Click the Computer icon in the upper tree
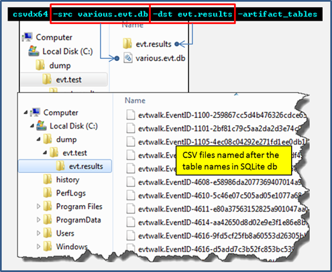 pyautogui.click(x=27, y=37)
